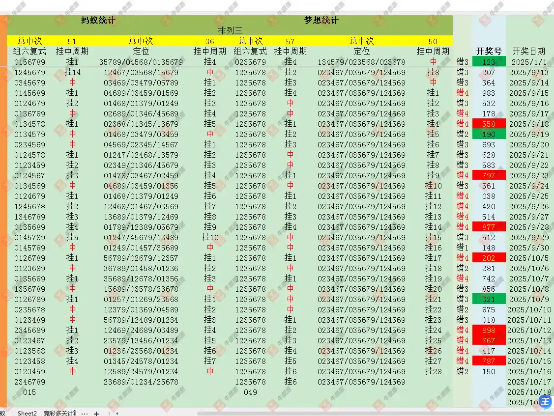Select the red 898 draw number cell
This screenshot has width=554, height=416.
489,330
